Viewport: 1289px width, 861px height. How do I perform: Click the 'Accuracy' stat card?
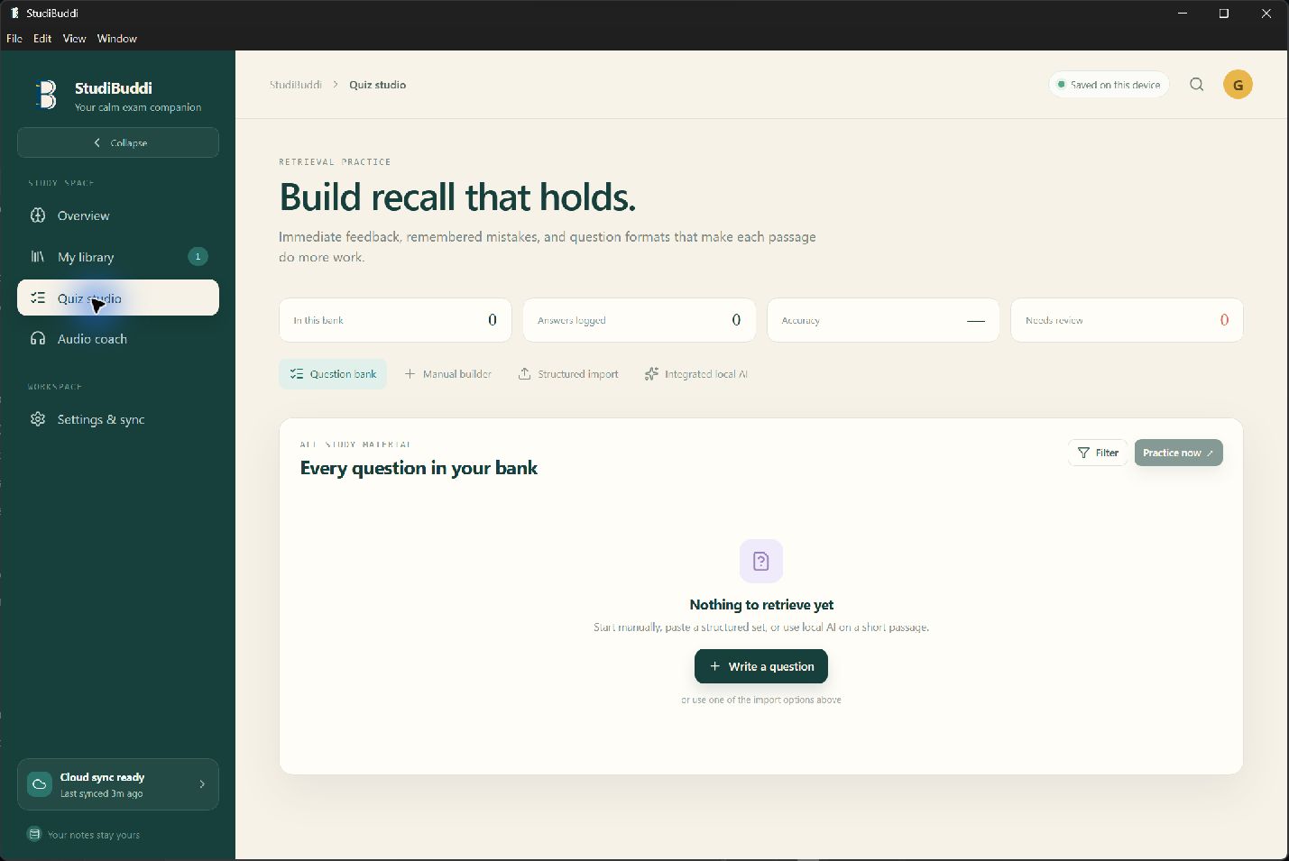point(883,320)
